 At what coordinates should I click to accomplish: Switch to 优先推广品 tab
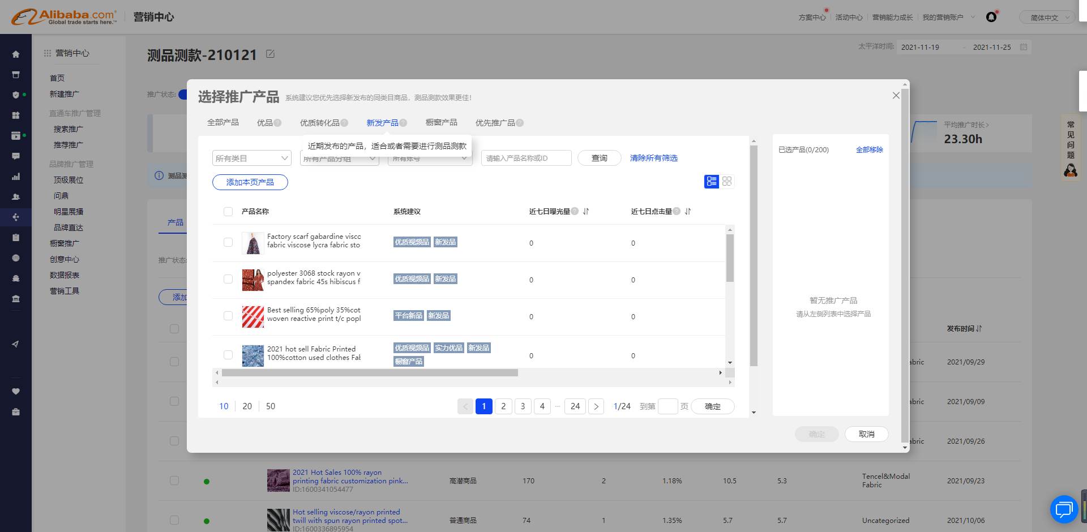(495, 123)
